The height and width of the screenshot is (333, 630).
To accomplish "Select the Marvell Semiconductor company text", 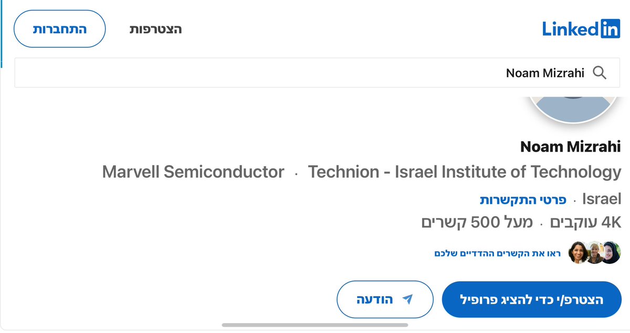I will pos(193,172).
